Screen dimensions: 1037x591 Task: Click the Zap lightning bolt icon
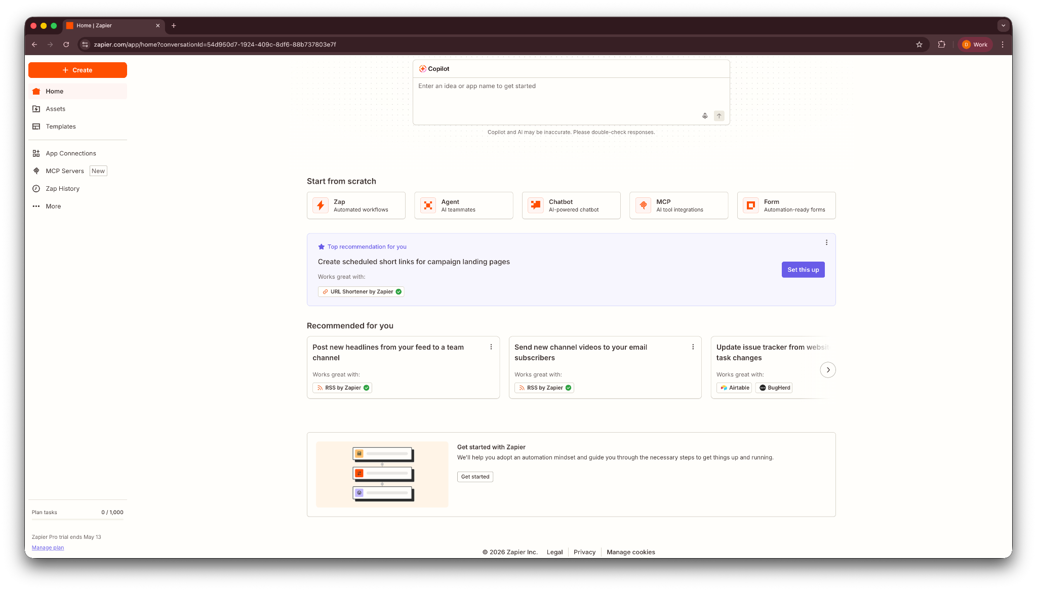[x=321, y=205]
